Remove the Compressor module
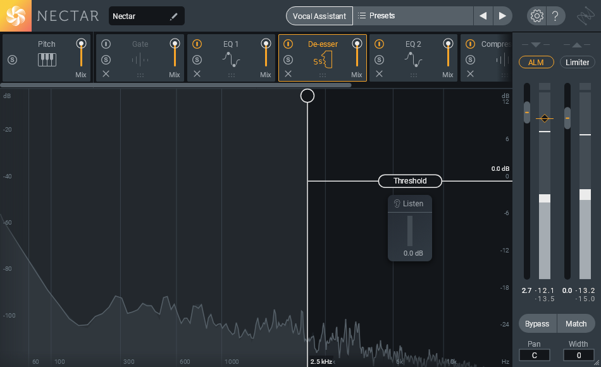The height and width of the screenshot is (367, 601). coord(470,74)
